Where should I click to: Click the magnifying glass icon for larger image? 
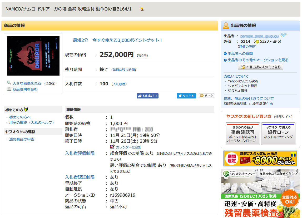[9, 83]
